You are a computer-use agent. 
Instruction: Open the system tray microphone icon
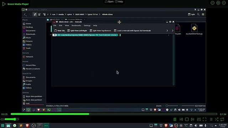206,126
